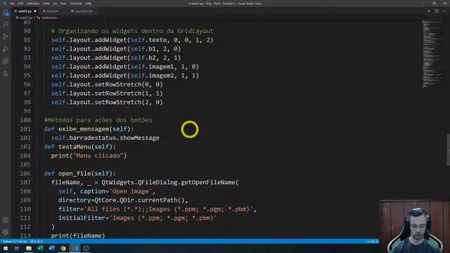The height and width of the screenshot is (253, 450).
Task: Open Word from the taskbar
Action: point(51,248)
